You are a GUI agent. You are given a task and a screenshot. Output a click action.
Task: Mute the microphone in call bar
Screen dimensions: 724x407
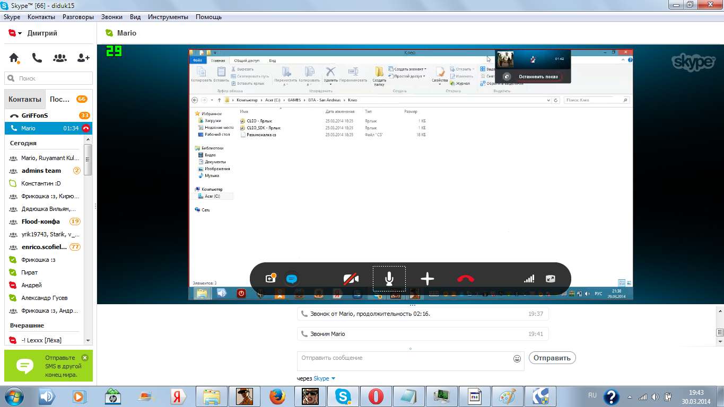(389, 279)
